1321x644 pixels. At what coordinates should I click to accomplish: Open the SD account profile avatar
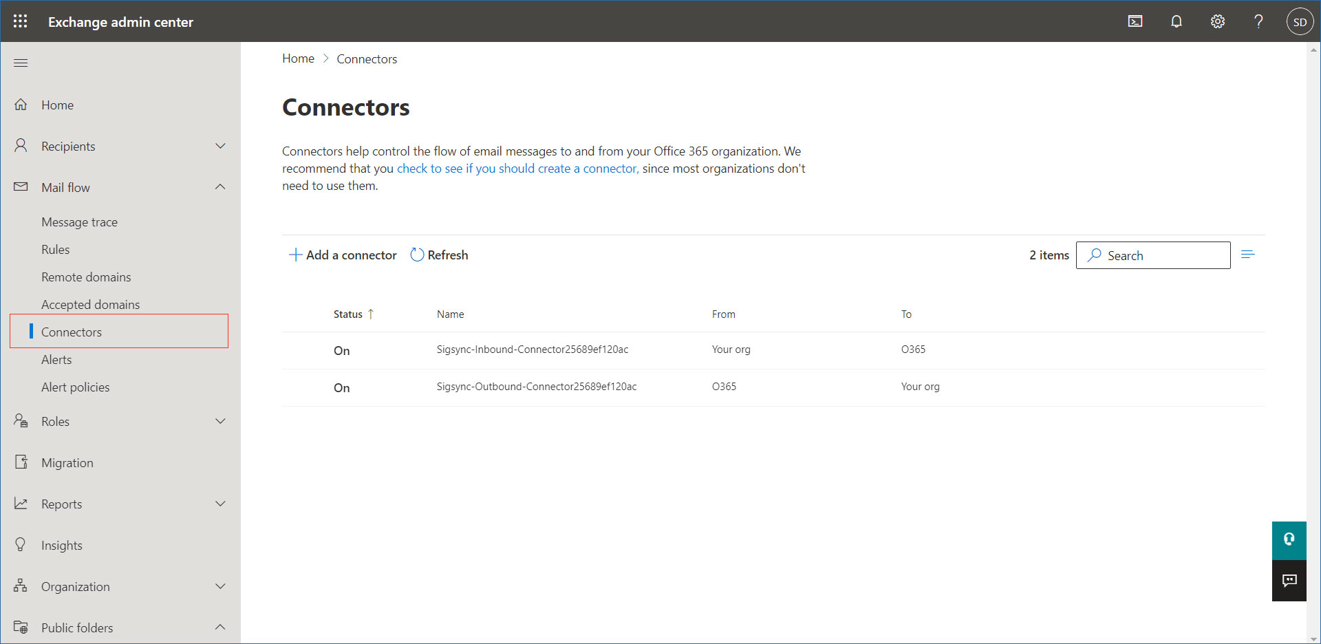coord(1300,22)
